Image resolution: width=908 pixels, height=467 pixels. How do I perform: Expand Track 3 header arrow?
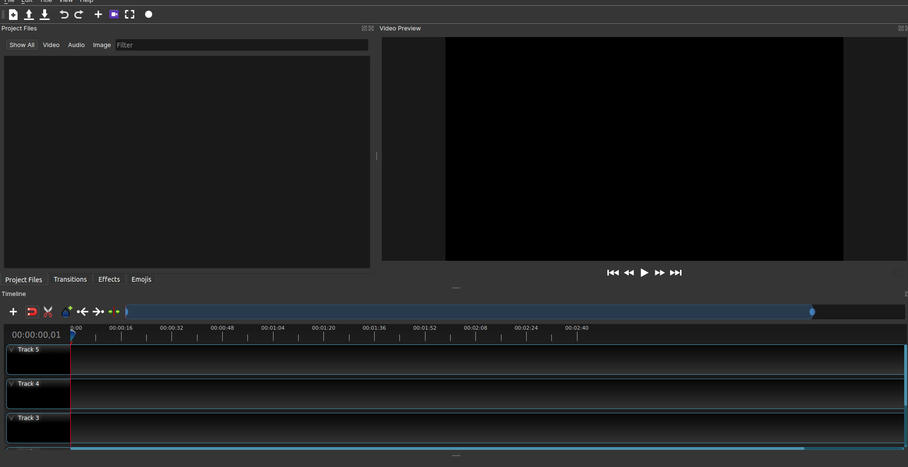point(11,417)
